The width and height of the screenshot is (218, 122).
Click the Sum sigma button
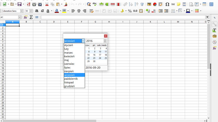click(31, 17)
